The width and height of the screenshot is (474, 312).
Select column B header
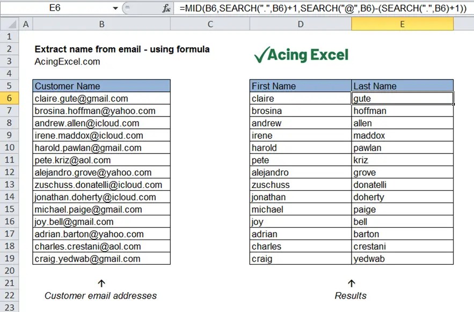[101, 24]
